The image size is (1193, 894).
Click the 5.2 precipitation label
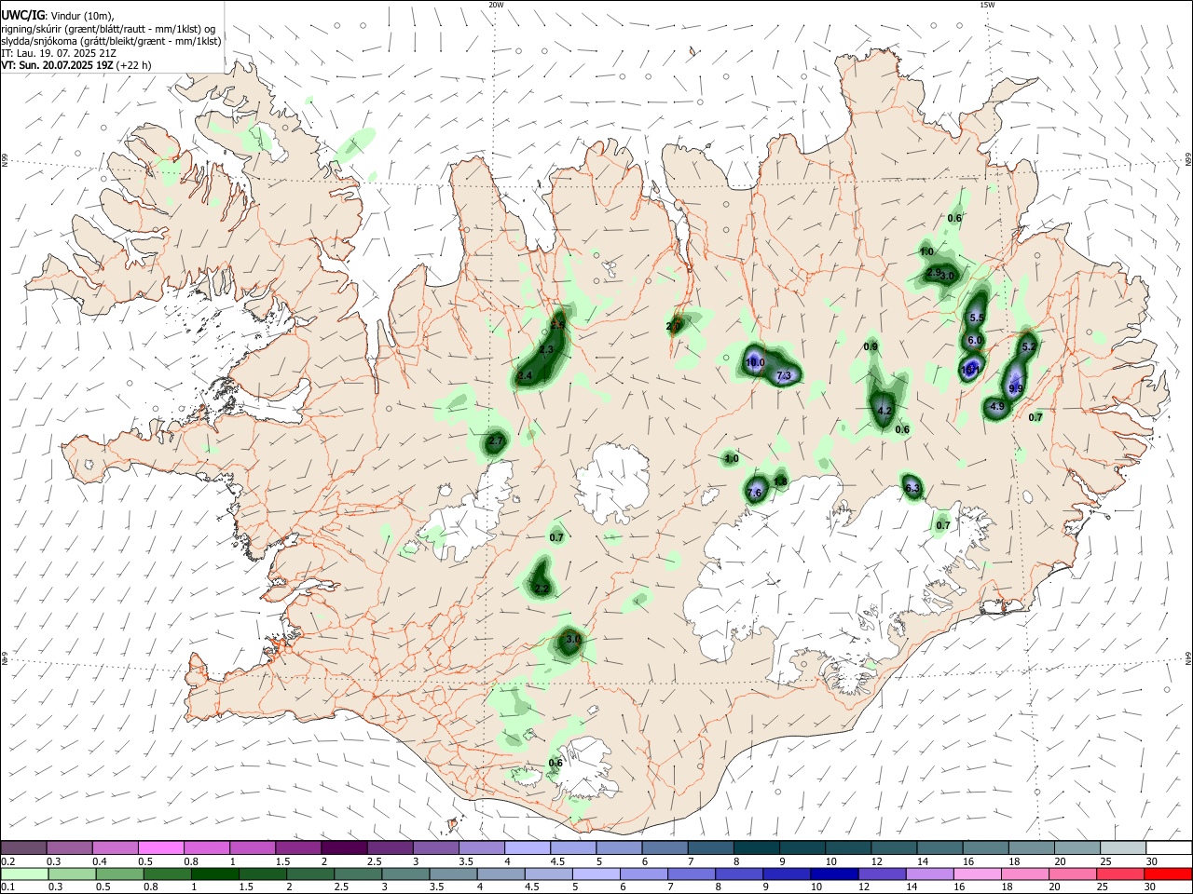pyautogui.click(x=1029, y=346)
